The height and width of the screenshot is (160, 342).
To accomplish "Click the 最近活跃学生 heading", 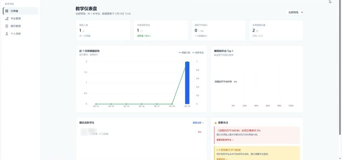I will click(87, 123).
